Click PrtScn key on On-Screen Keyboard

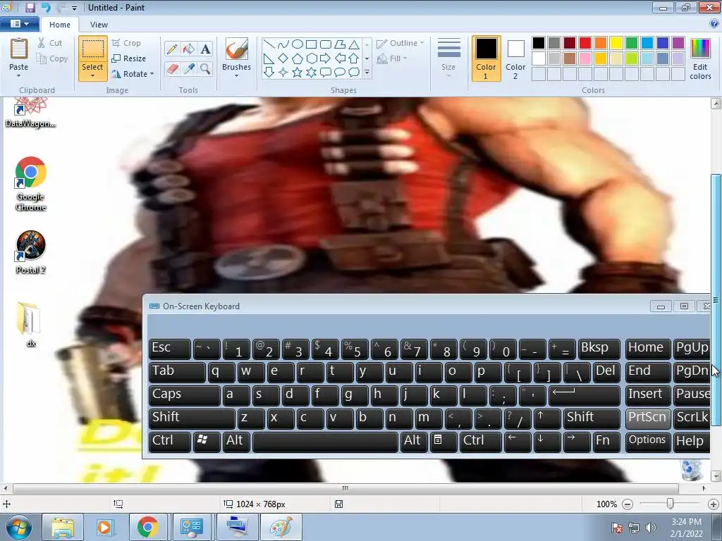pos(647,418)
